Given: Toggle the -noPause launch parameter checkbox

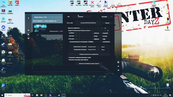Looking at the screenshot, I should (92, 33).
